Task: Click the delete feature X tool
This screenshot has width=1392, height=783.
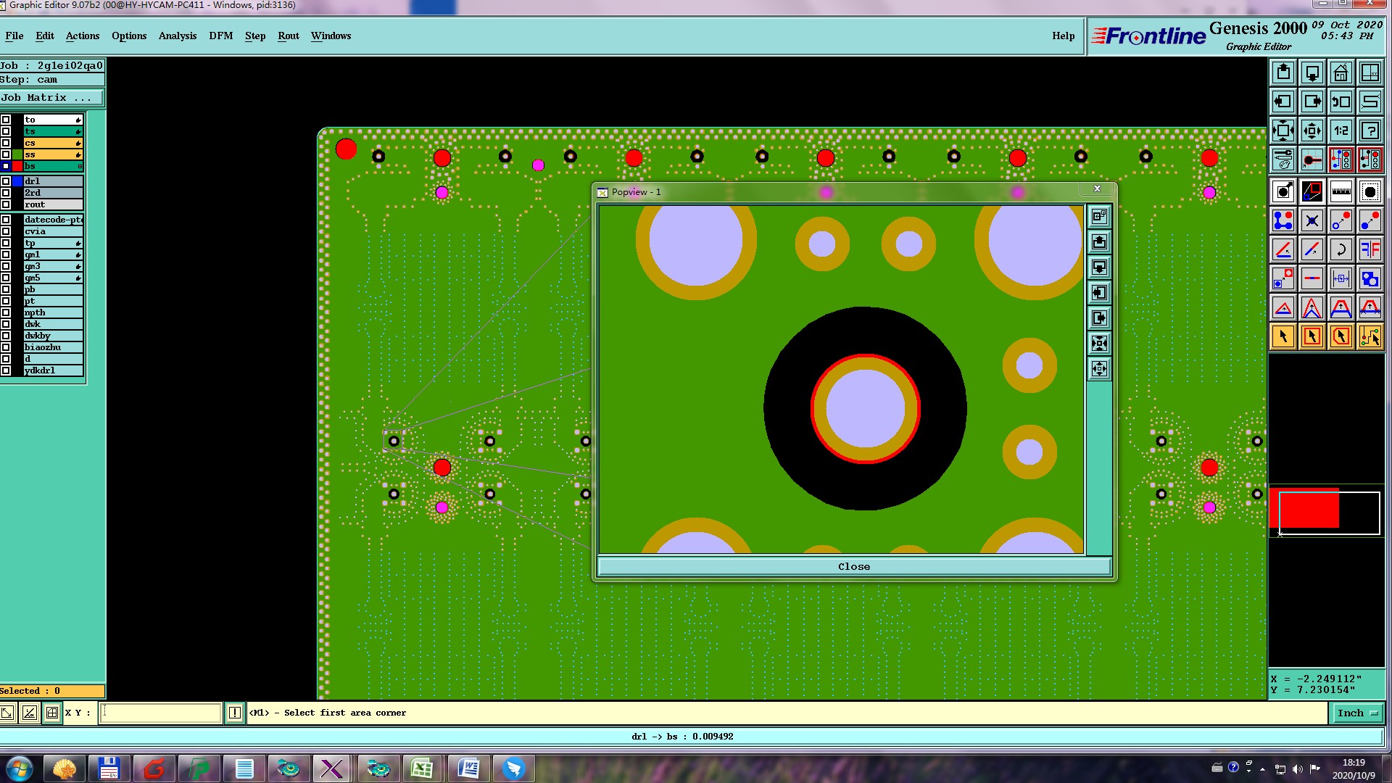Action: (x=1312, y=220)
